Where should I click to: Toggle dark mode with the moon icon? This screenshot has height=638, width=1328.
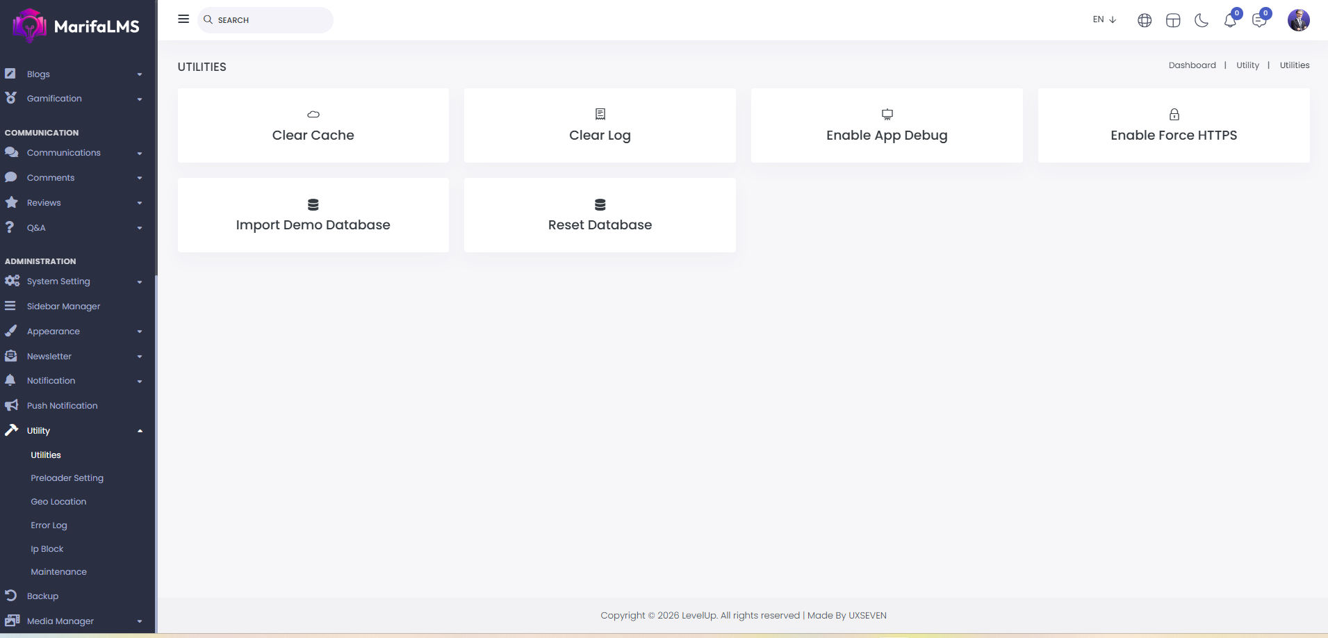[1201, 20]
